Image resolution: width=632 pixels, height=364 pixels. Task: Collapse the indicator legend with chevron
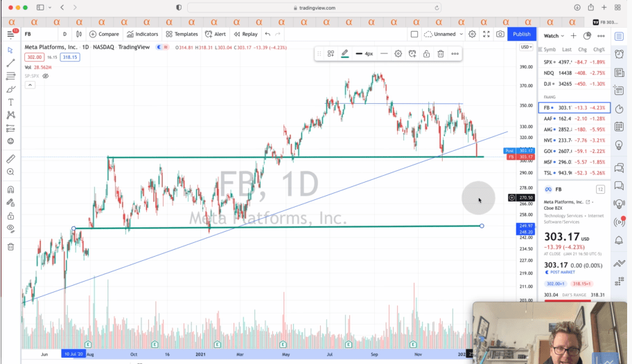(30, 85)
